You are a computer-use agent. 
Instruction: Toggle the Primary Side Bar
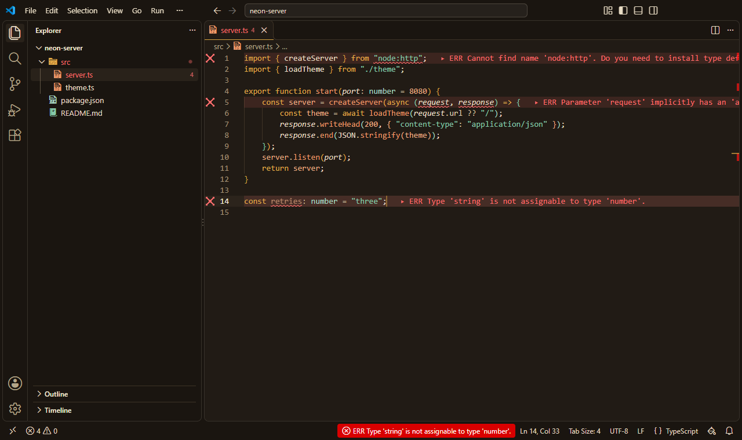click(623, 10)
